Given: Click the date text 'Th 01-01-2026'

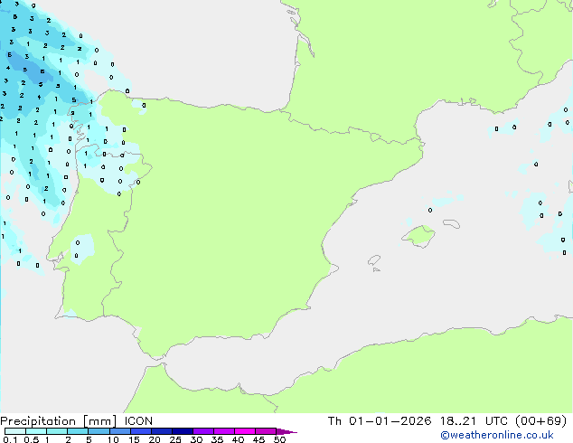Looking at the screenshot, I should (380, 421).
